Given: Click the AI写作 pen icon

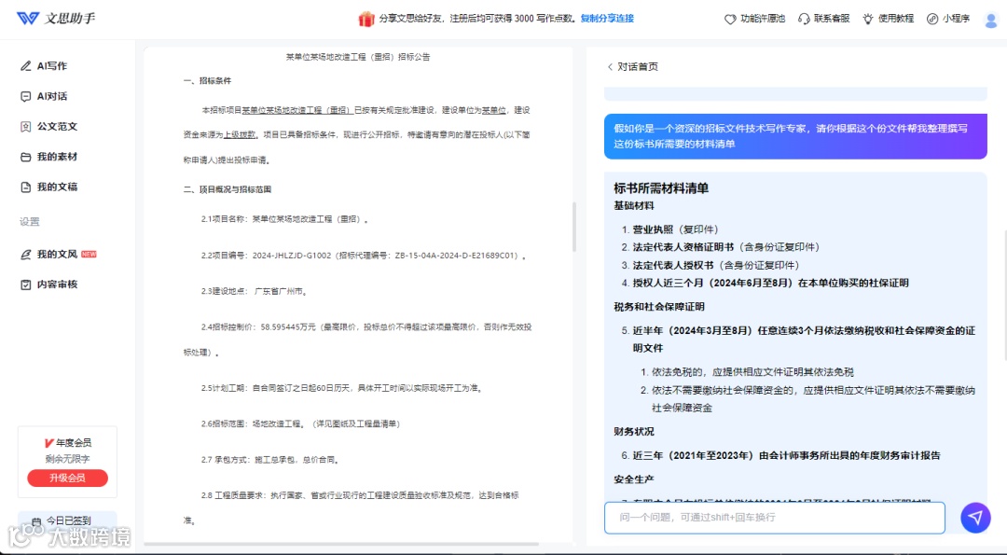Looking at the screenshot, I should pos(26,65).
